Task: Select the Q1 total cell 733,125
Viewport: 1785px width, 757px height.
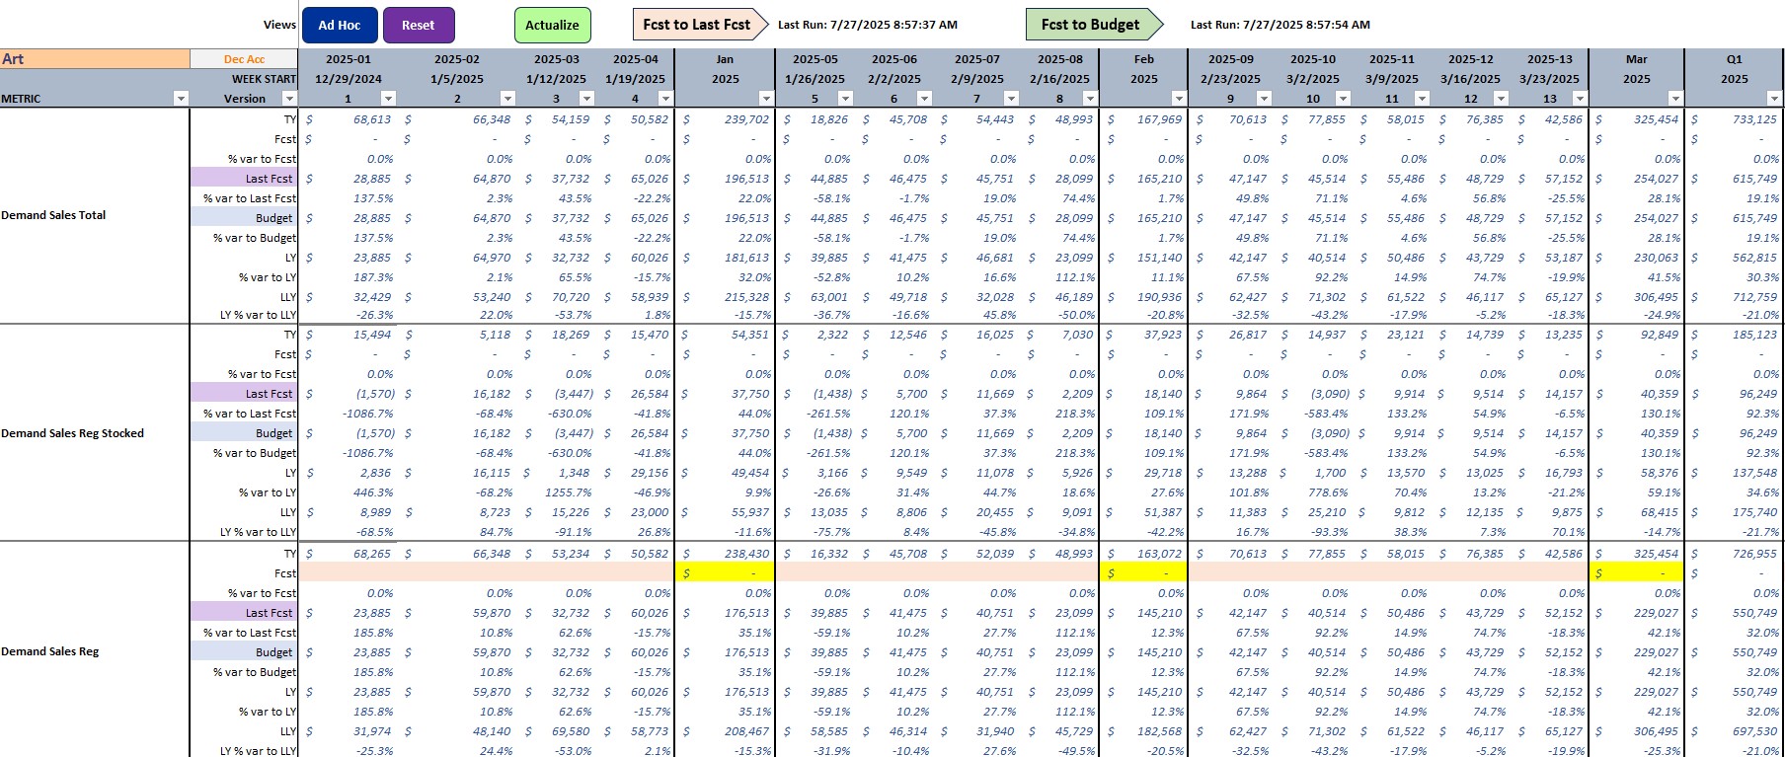Action: tap(1735, 119)
